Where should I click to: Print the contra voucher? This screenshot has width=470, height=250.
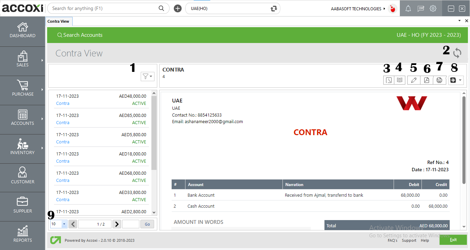[439, 80]
